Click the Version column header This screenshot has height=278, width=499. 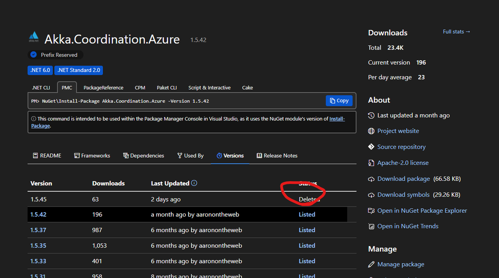pyautogui.click(x=41, y=184)
